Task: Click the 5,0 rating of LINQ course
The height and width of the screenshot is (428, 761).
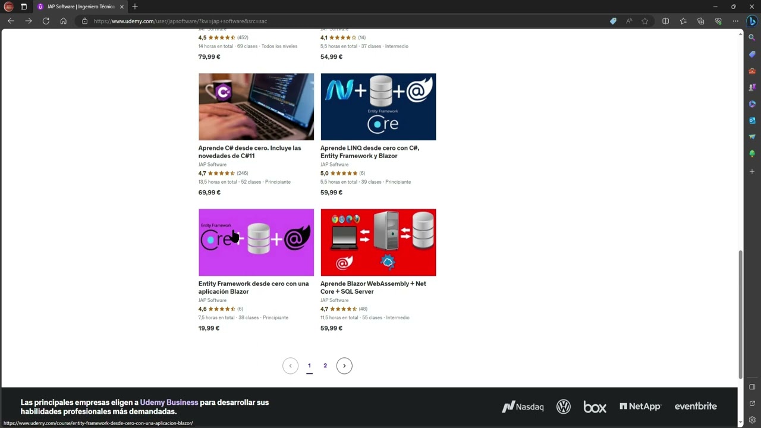Action: click(x=325, y=174)
